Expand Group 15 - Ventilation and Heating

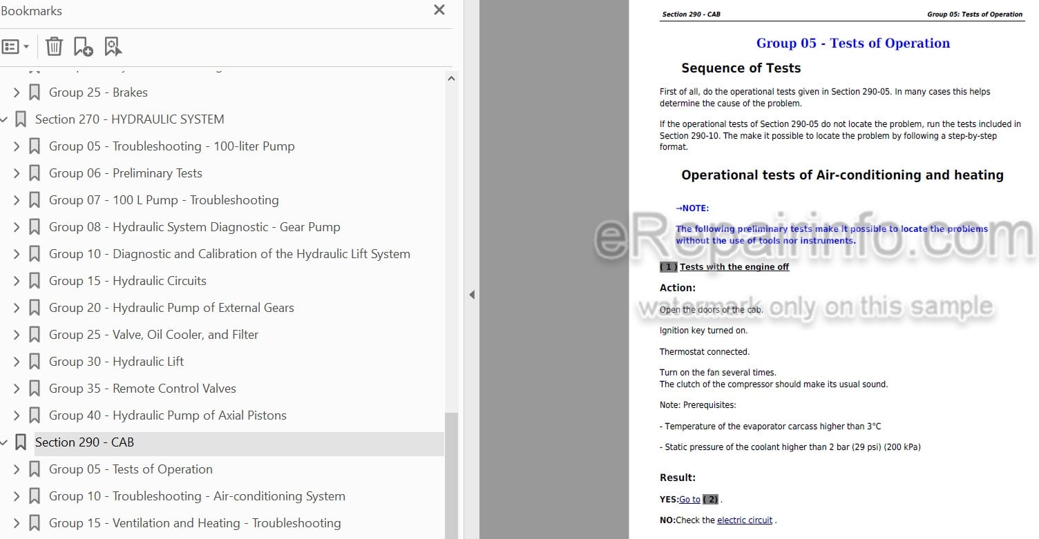click(17, 523)
